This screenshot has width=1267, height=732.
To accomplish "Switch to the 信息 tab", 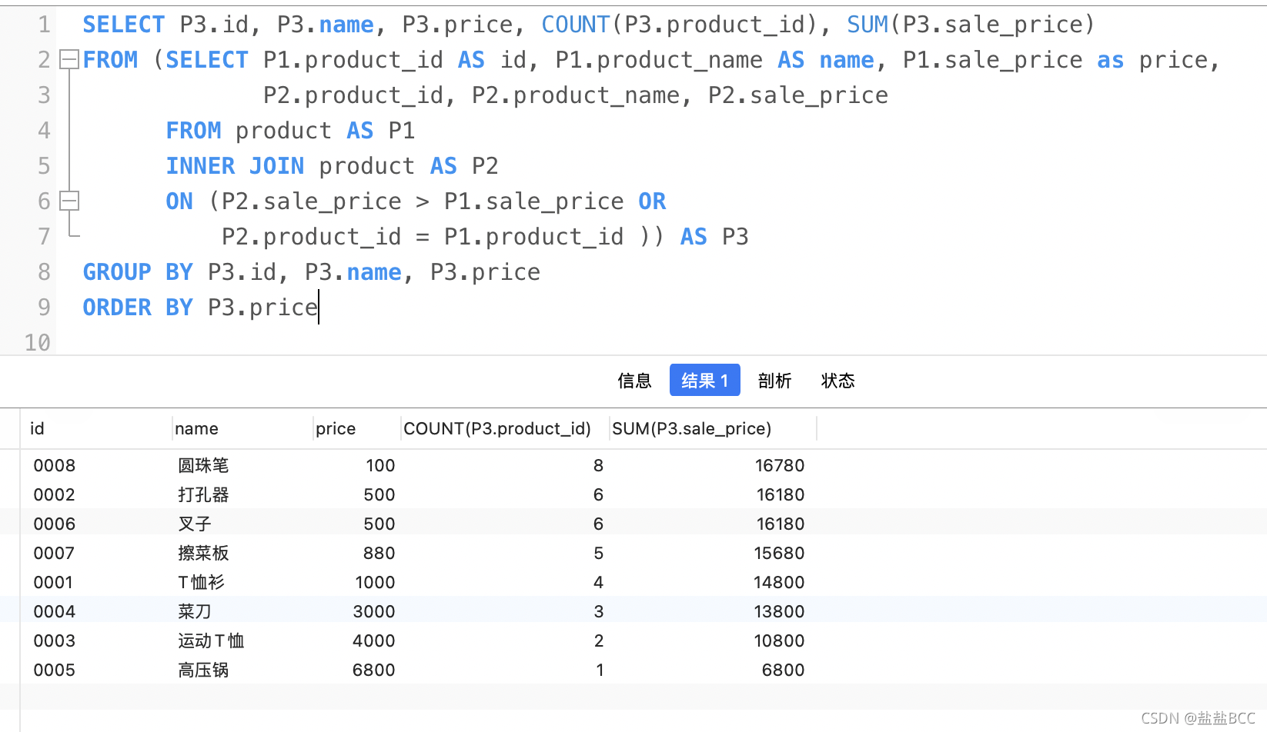I will click(x=633, y=380).
